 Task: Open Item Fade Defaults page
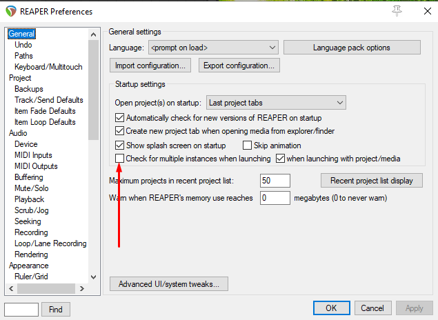pyautogui.click(x=45, y=111)
